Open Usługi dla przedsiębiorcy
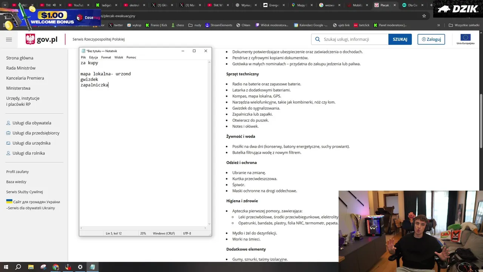 pos(33,133)
